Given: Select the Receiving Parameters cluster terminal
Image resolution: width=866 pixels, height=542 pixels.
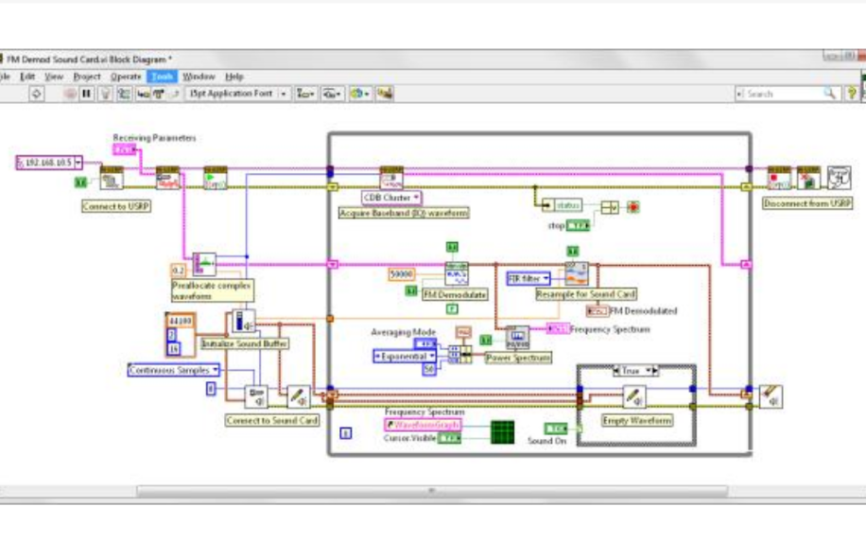Looking at the screenshot, I should [x=124, y=149].
